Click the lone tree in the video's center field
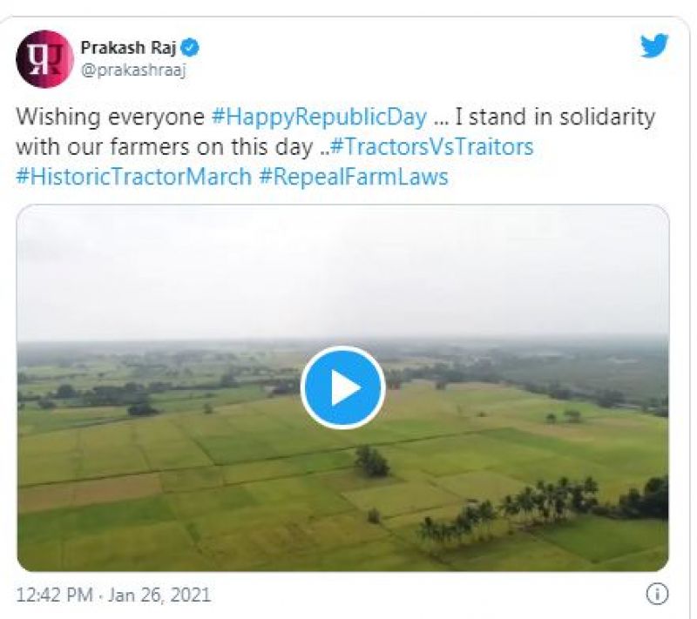The width and height of the screenshot is (697, 619). click(373, 460)
